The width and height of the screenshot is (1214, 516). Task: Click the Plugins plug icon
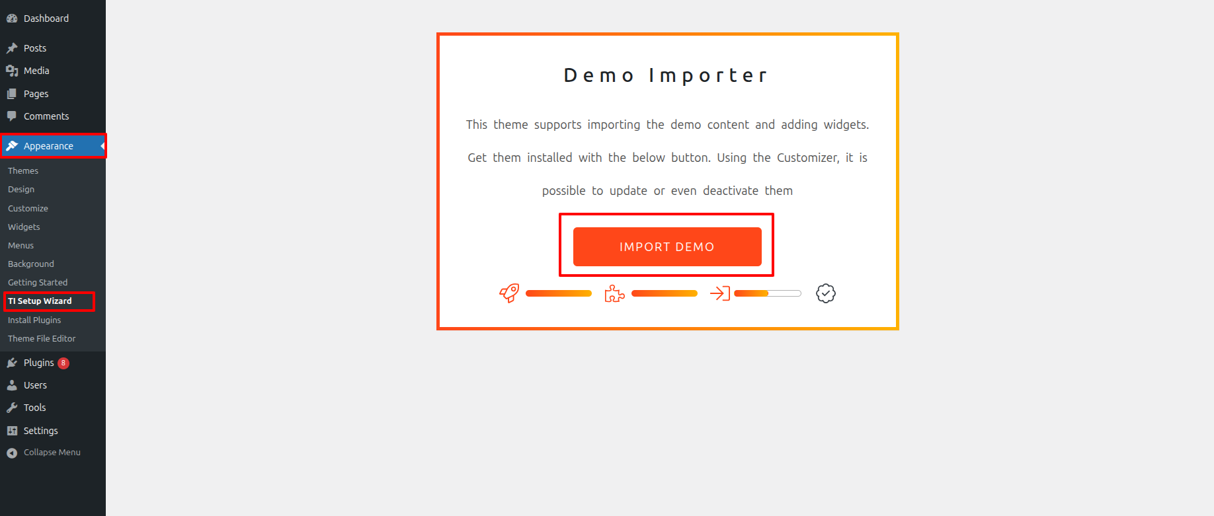tap(12, 363)
